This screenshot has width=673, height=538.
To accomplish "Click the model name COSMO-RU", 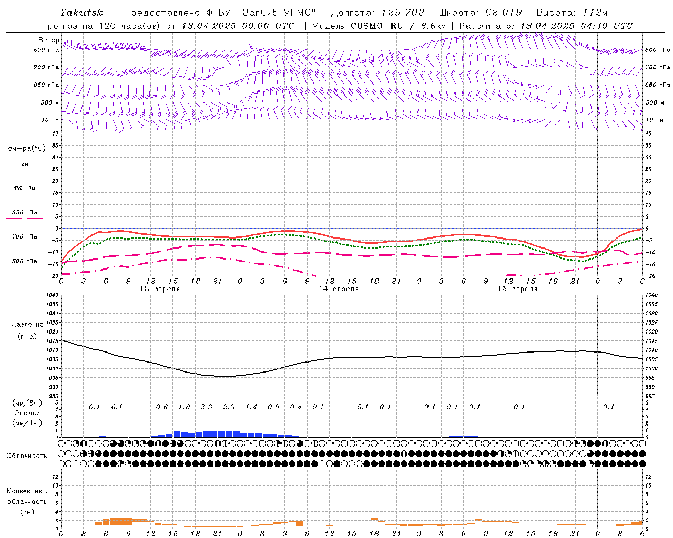I will click(x=377, y=26).
